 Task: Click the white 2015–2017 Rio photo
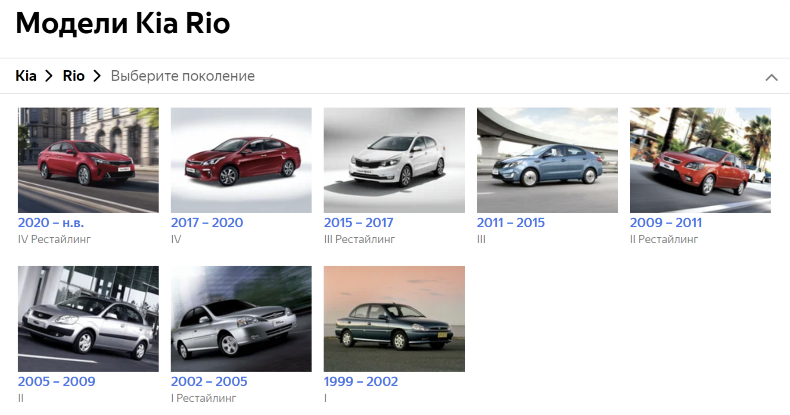394,160
